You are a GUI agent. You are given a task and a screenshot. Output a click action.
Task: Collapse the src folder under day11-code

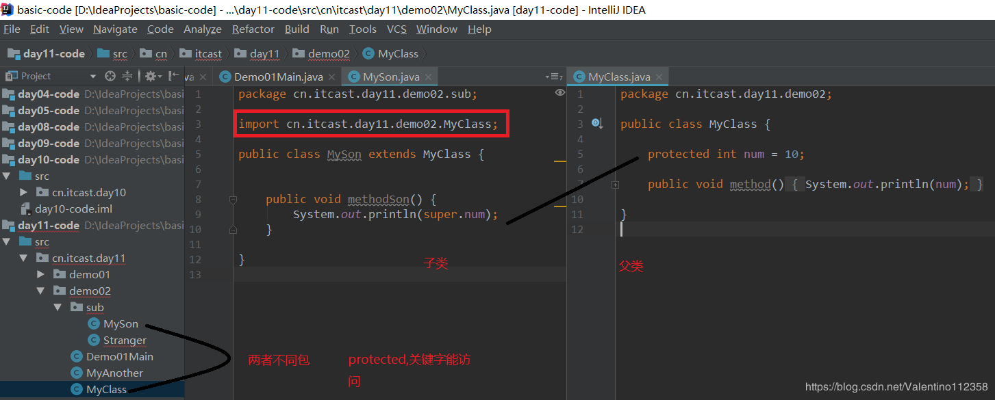[x=7, y=241]
